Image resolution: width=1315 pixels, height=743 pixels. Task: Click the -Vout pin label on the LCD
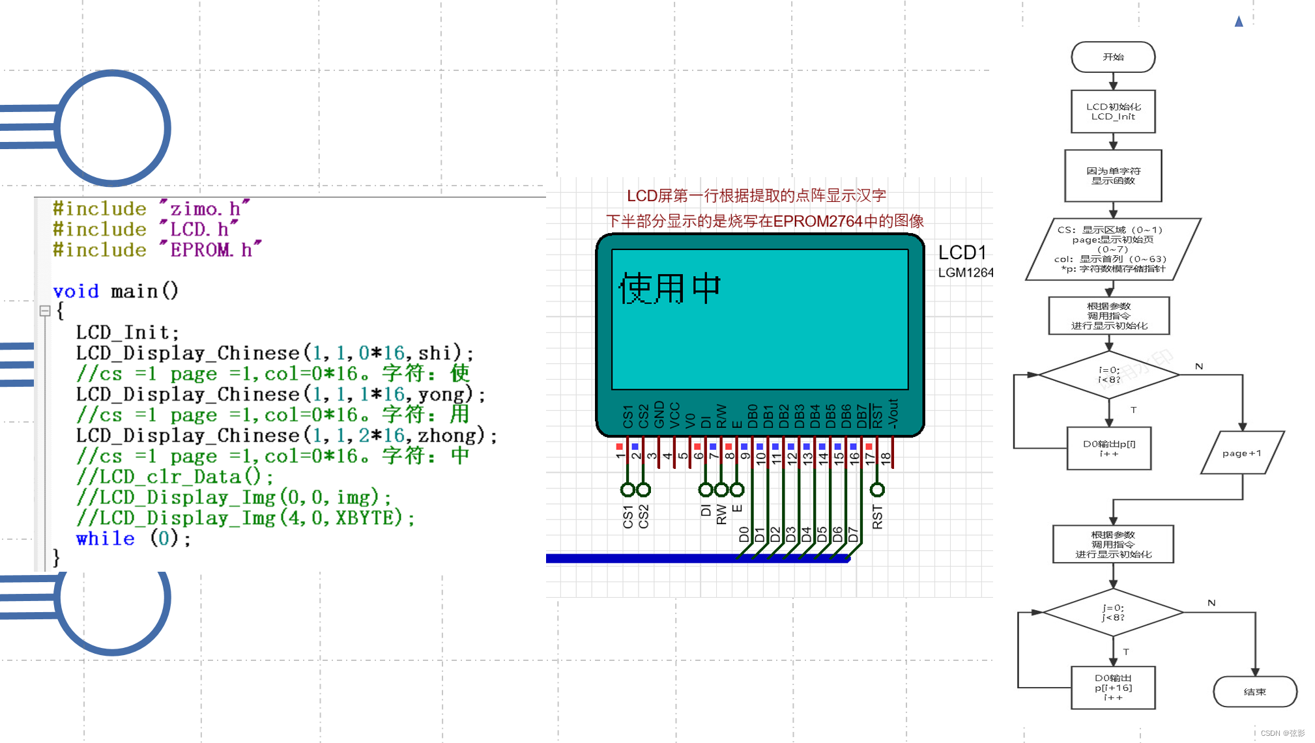[x=893, y=414]
